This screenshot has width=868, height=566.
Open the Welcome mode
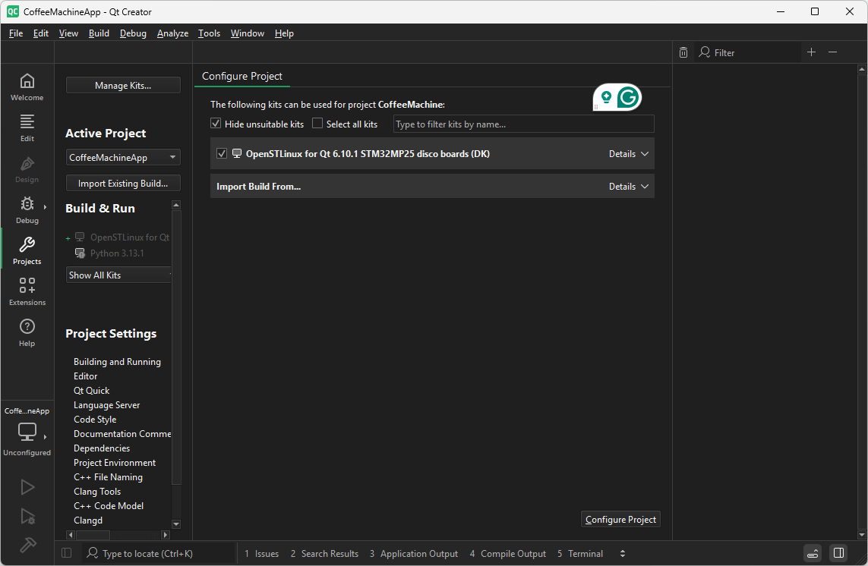tap(27, 86)
